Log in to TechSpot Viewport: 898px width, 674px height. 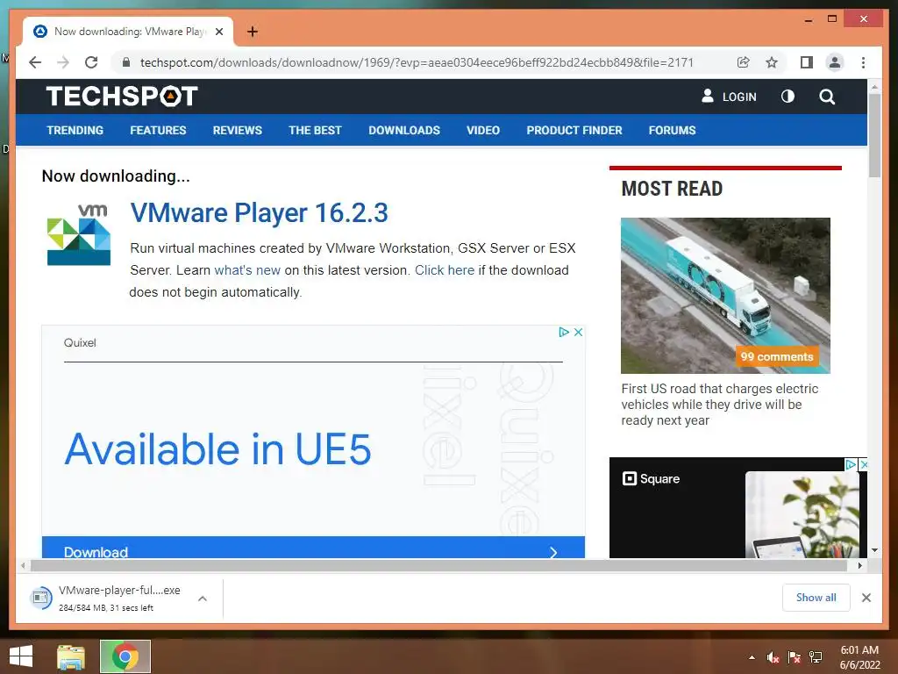tap(729, 97)
